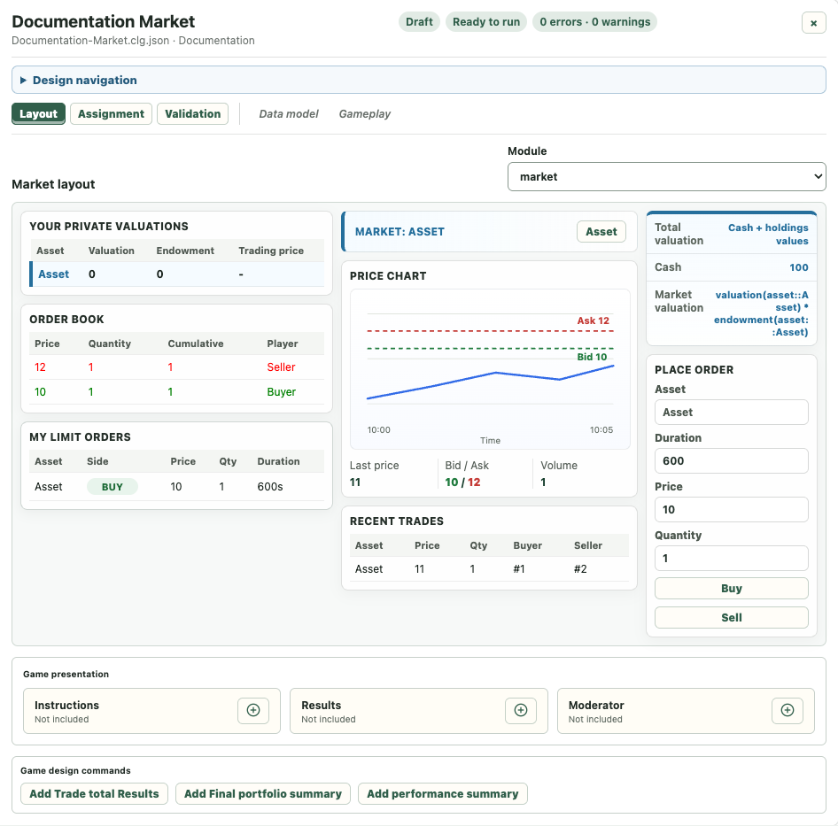The width and height of the screenshot is (838, 826).
Task: Add Results with its plus icon
Action: [x=521, y=710]
